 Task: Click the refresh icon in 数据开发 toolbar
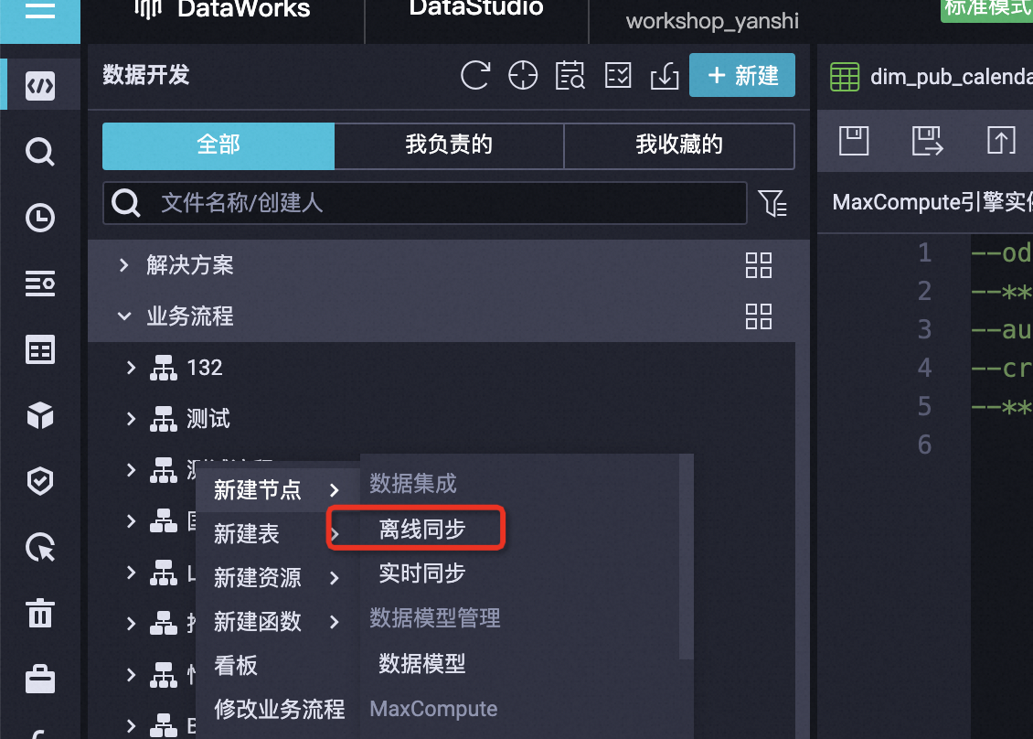coord(475,75)
